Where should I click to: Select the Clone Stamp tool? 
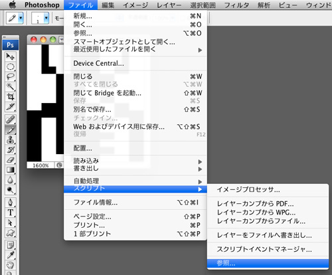click(11, 140)
